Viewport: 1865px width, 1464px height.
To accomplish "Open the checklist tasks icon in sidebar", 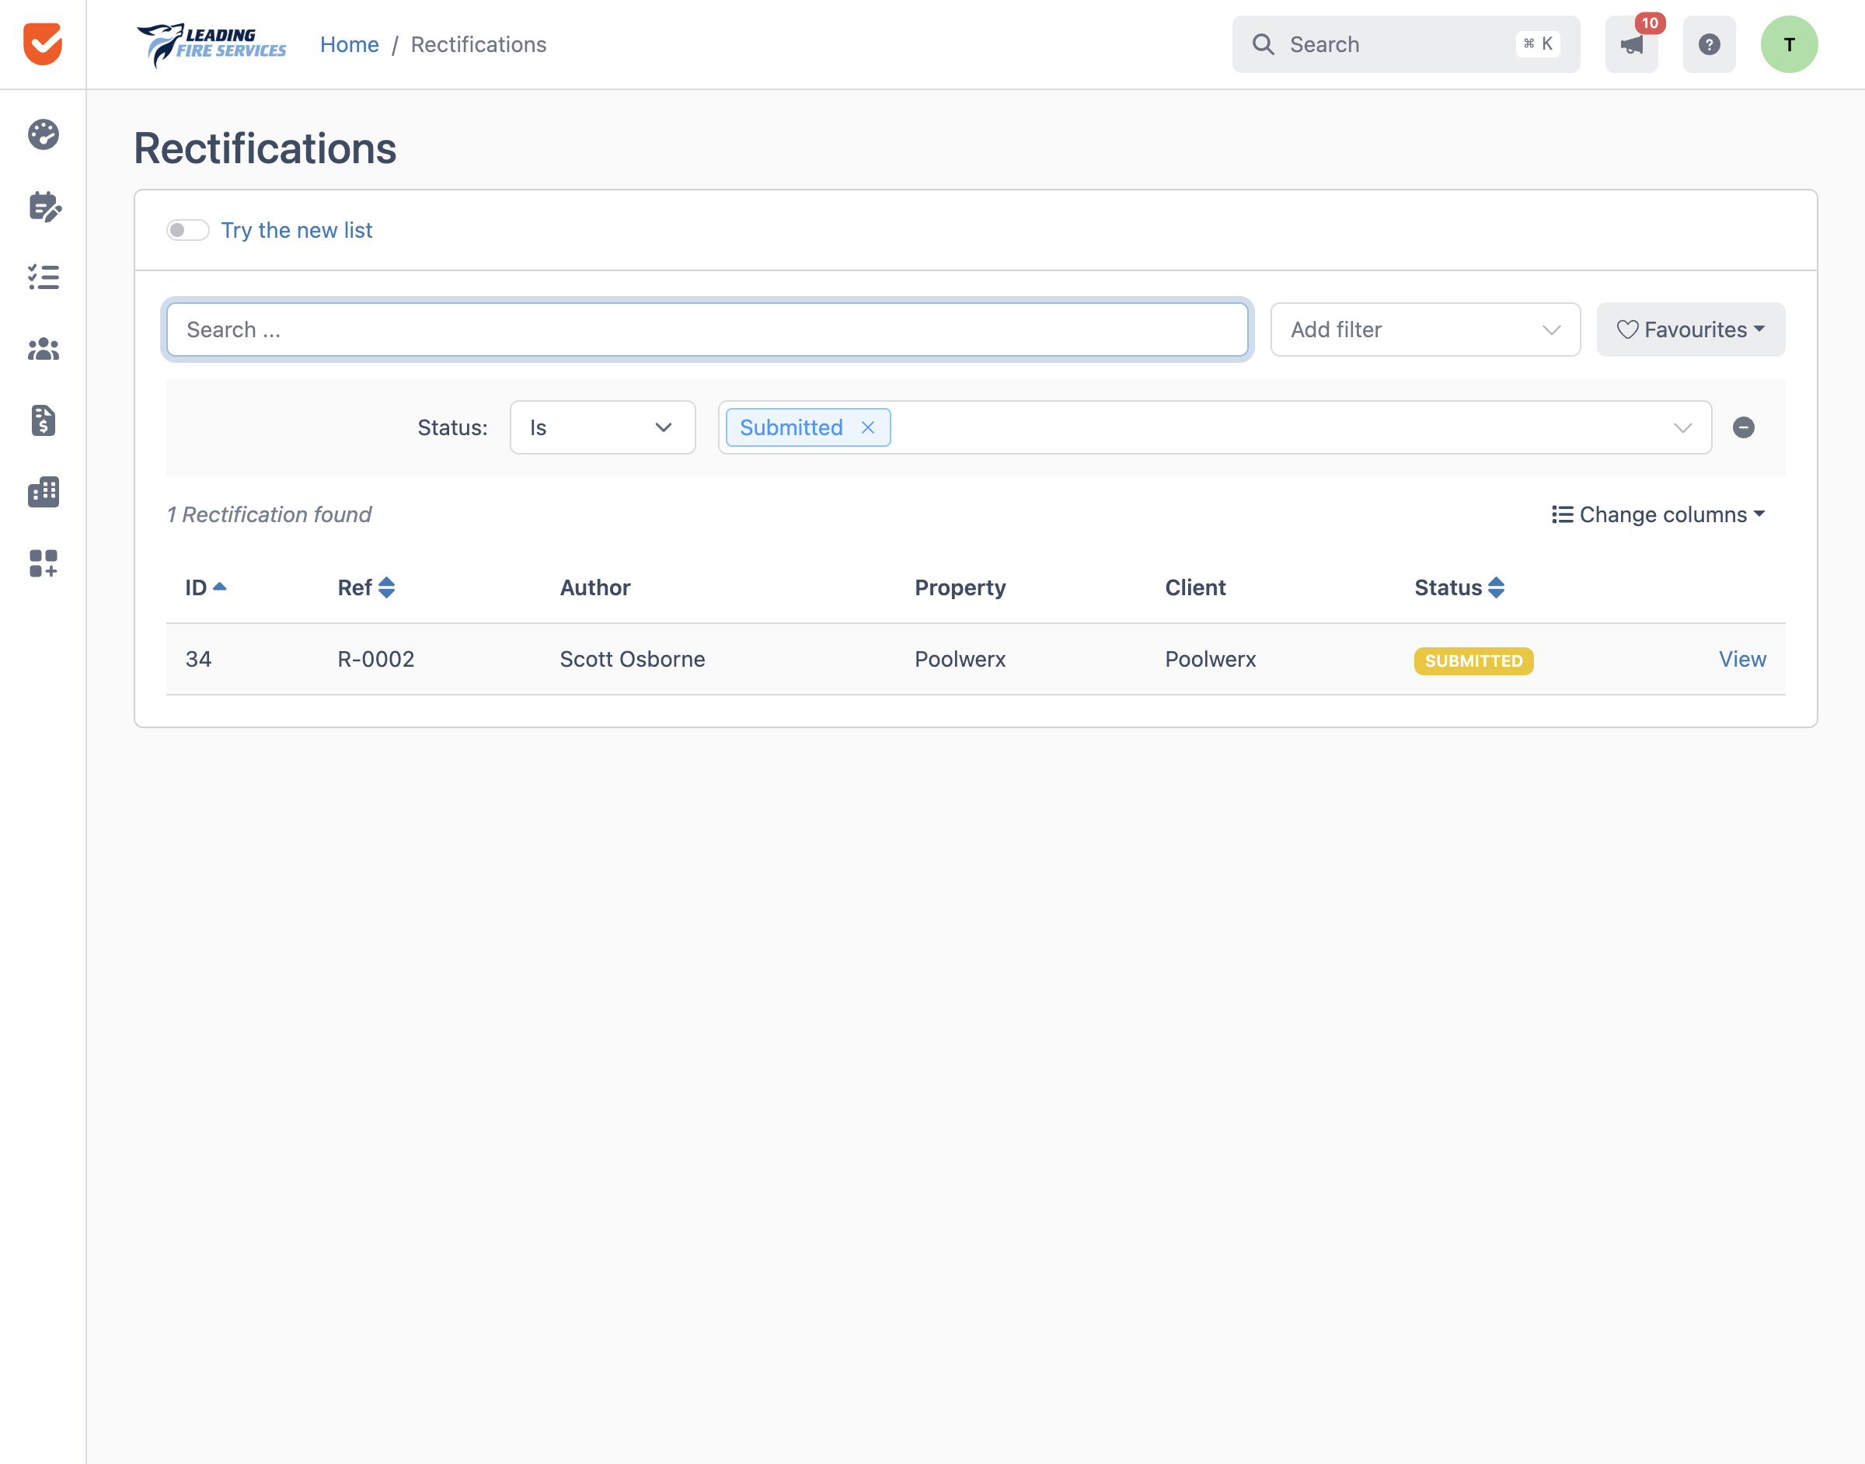I will [43, 277].
